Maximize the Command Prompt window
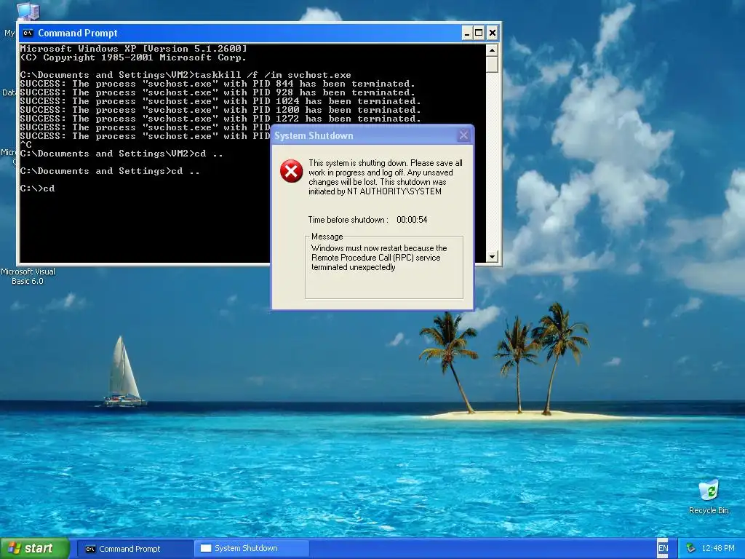The height and width of the screenshot is (559, 745). click(479, 33)
